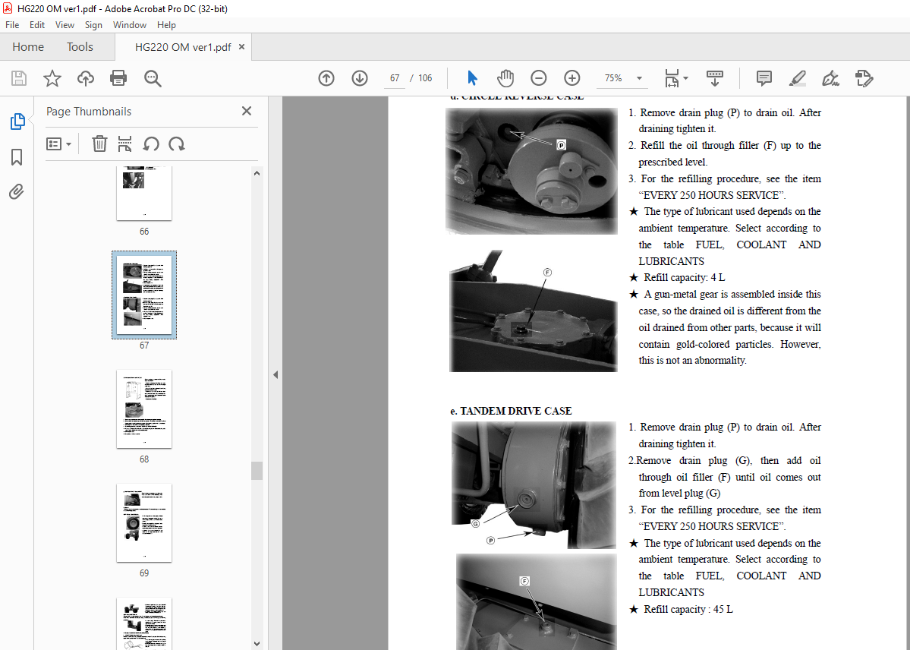Viewport: 910px width, 650px height.
Task: Collapse the navigation pane with the arrow
Action: 276,374
